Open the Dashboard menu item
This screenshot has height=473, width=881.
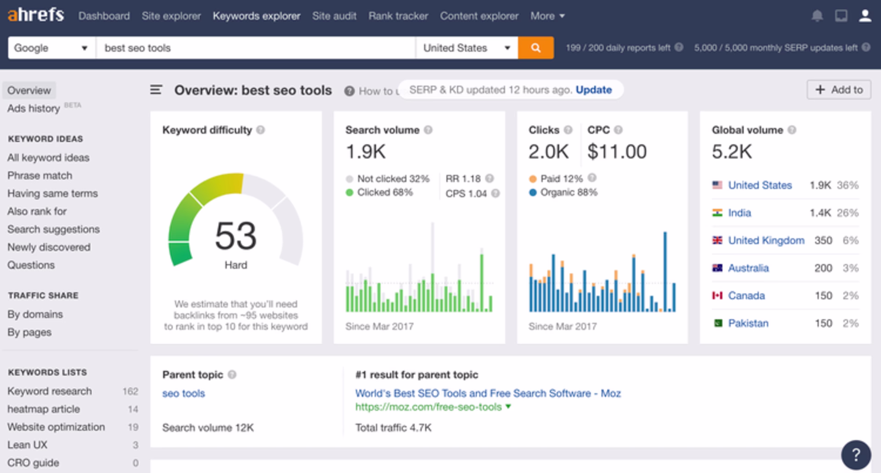pos(104,15)
